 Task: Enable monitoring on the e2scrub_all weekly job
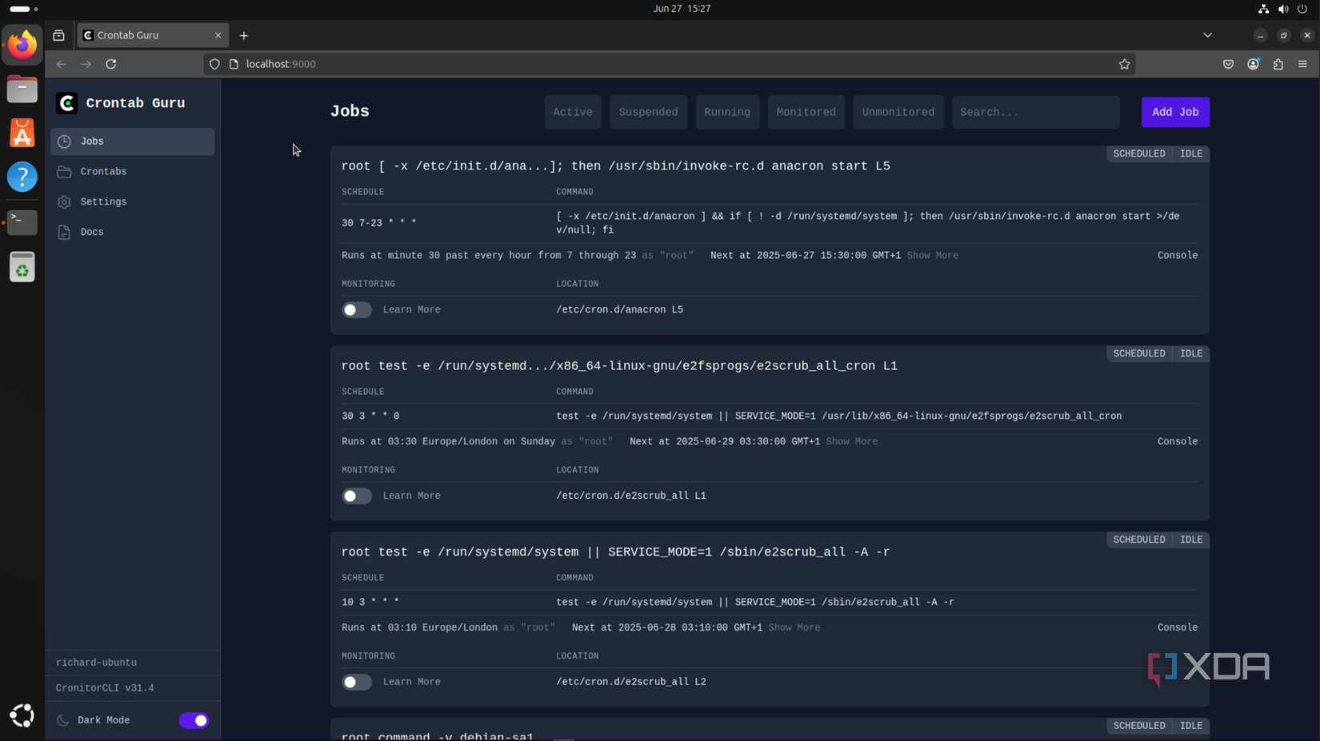point(356,496)
